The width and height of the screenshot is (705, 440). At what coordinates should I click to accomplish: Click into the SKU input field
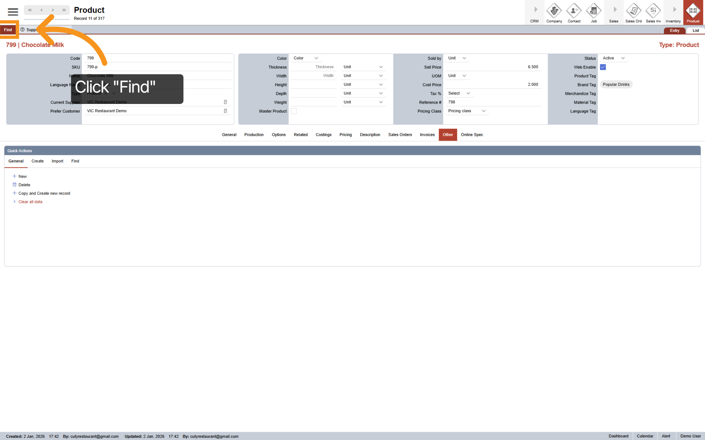[x=157, y=67]
